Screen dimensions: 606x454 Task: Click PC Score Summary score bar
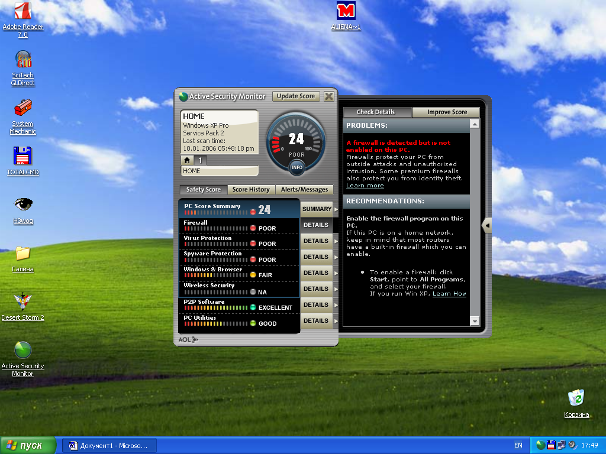point(216,212)
